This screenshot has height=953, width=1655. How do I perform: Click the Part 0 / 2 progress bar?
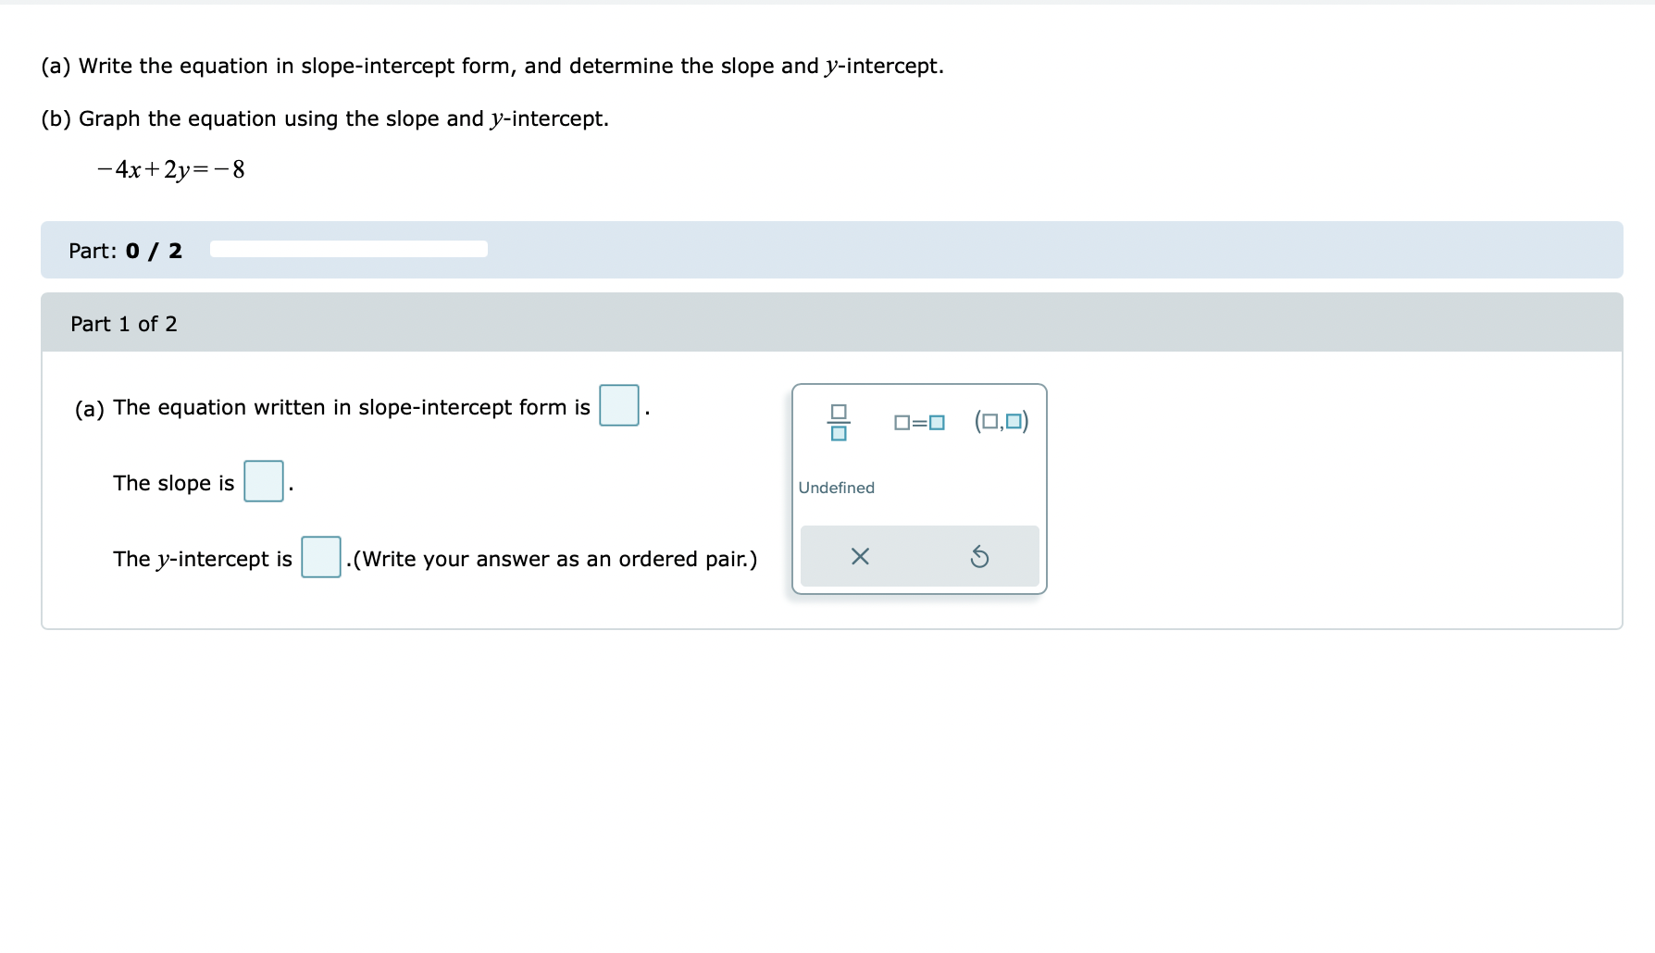pyautogui.click(x=349, y=249)
